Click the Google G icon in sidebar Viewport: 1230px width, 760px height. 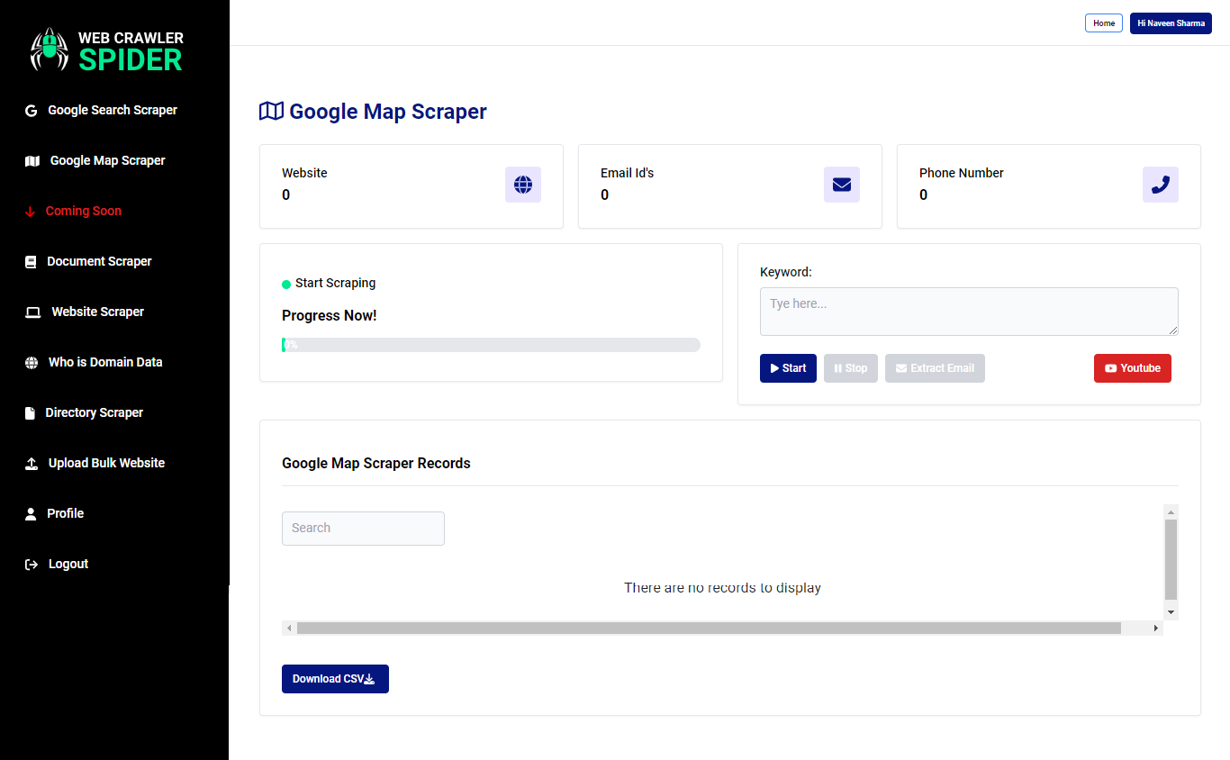pos(31,111)
